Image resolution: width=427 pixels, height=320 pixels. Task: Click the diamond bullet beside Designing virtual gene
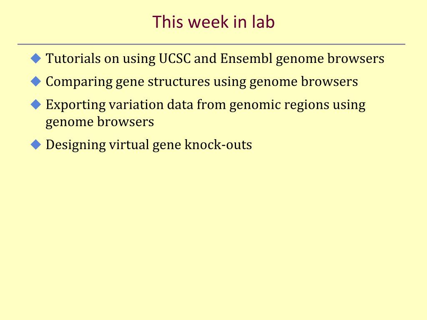pos(36,145)
